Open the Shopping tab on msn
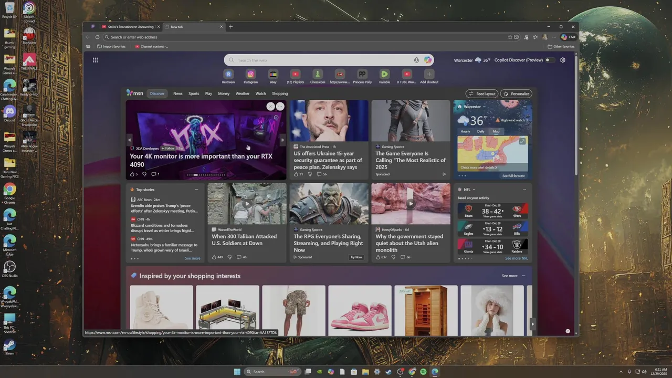 tap(280, 93)
